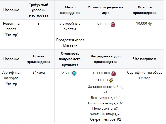This screenshot has height=124, width=166.
Task: Click the red gem icon beside 15.000.000
Action: [114, 73]
